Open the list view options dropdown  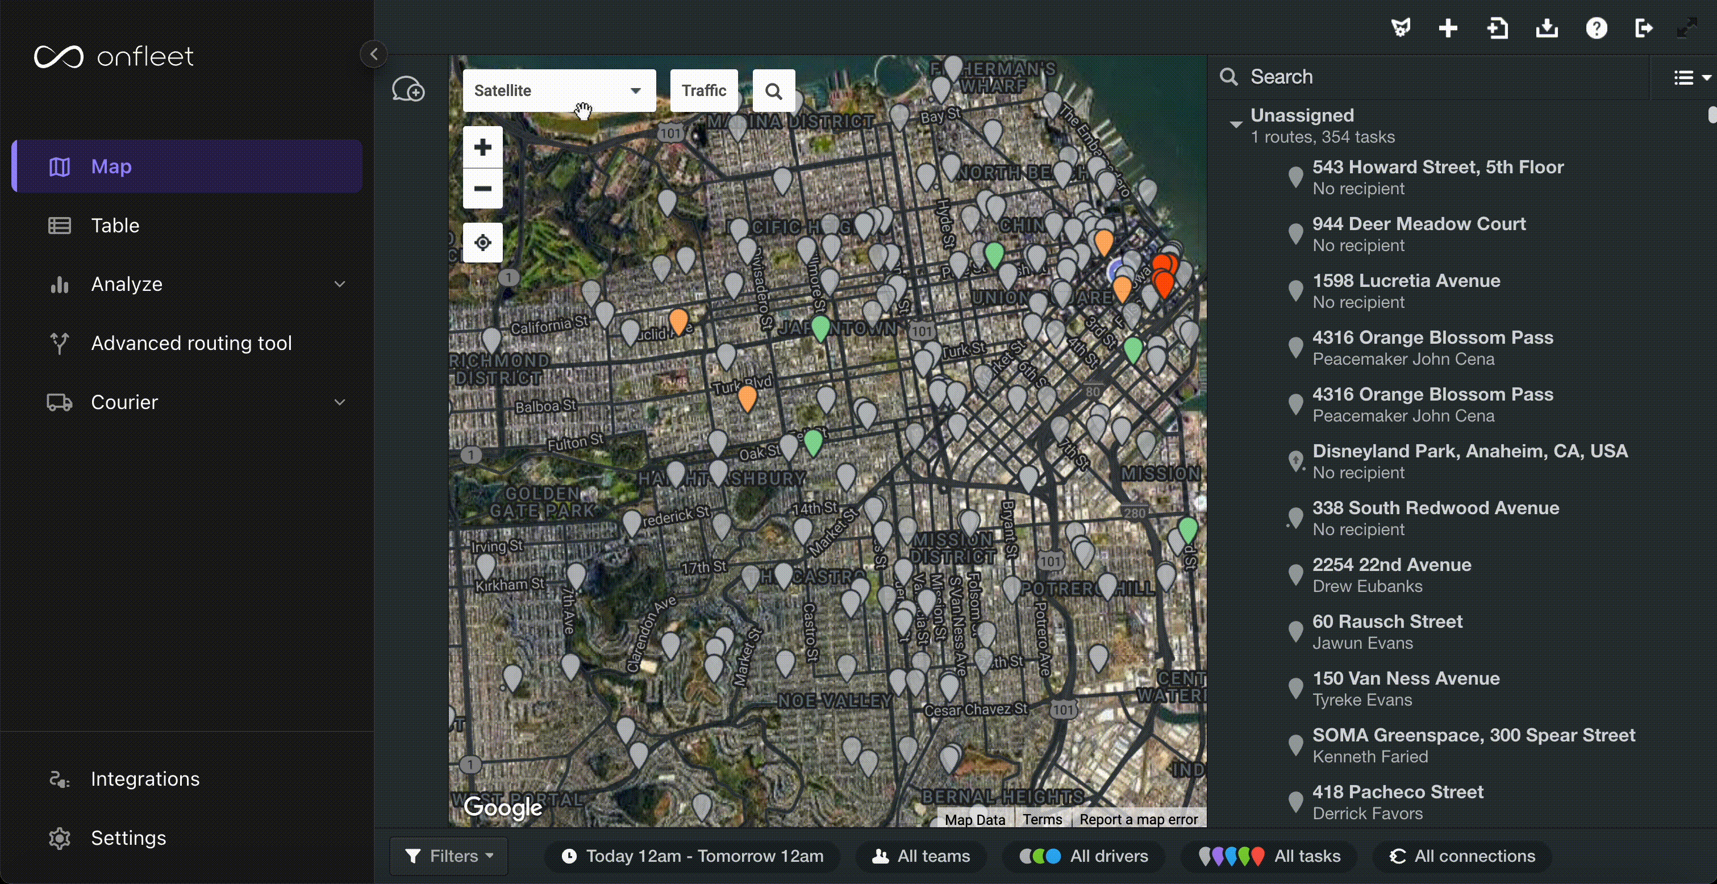(1691, 78)
